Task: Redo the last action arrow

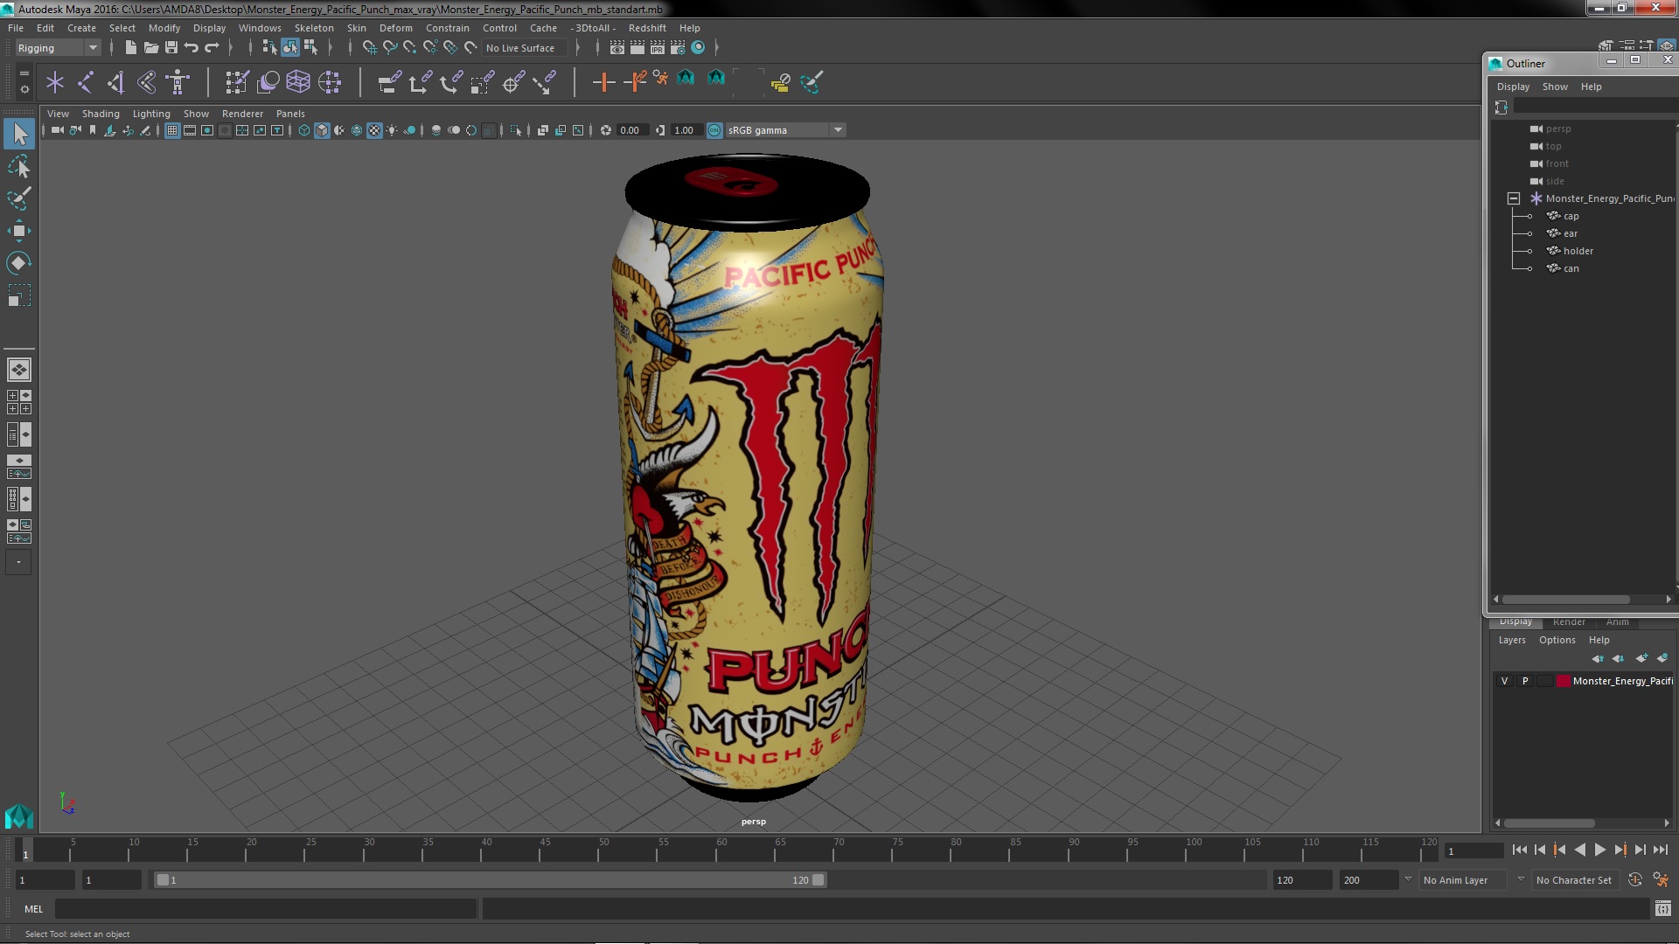Action: coord(212,47)
